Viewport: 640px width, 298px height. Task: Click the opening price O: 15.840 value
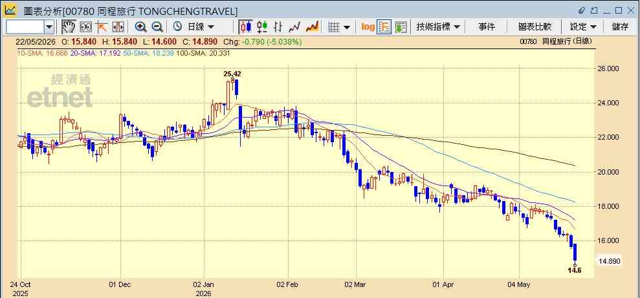point(79,41)
